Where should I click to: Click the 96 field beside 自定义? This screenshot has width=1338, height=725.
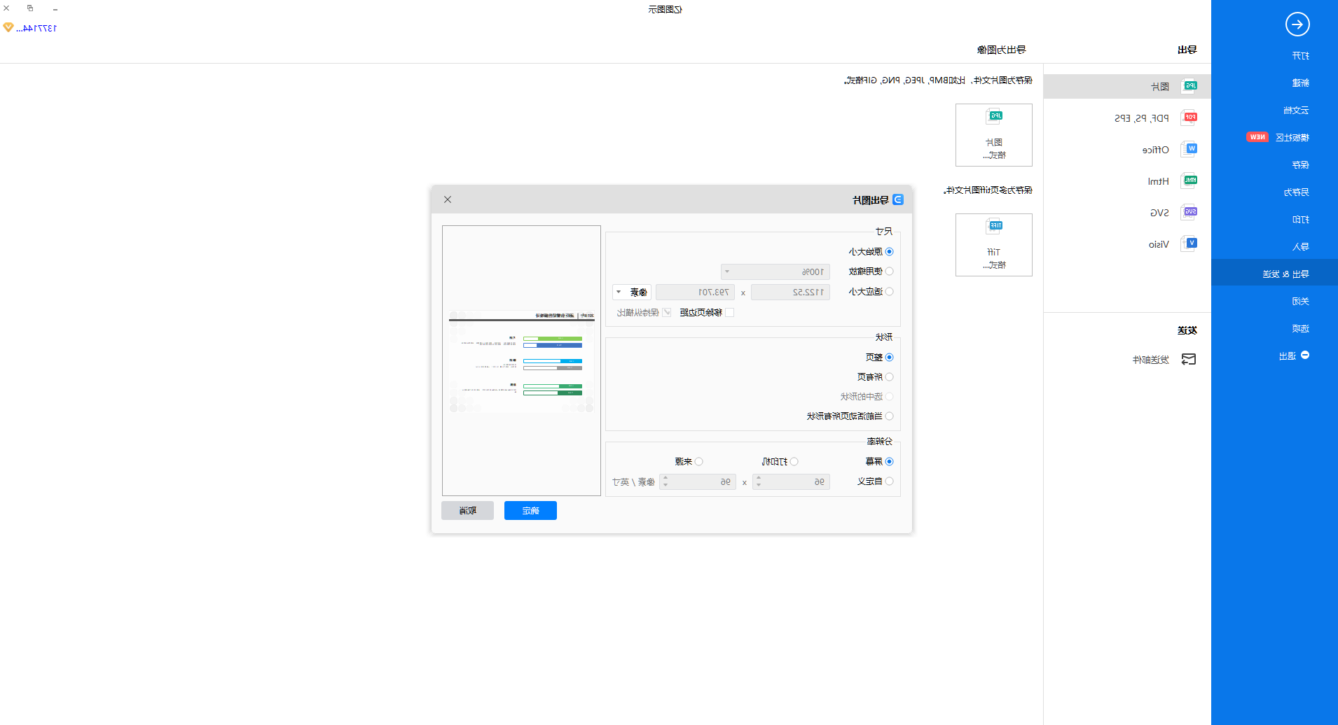point(792,481)
